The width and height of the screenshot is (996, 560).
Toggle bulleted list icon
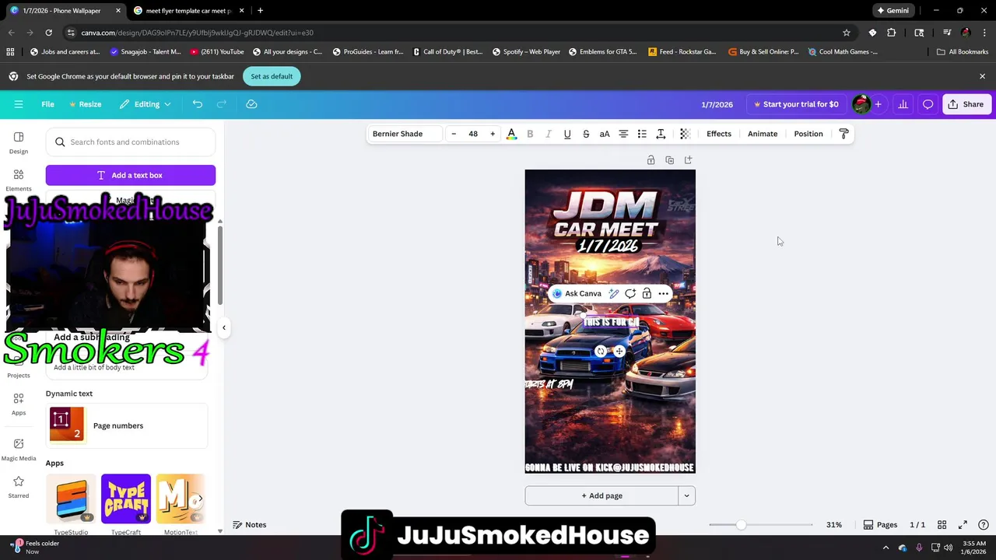(x=642, y=134)
